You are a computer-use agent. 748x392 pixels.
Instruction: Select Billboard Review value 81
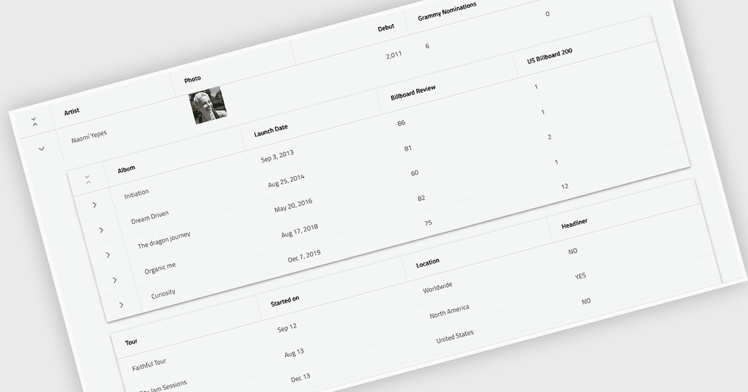[408, 148]
